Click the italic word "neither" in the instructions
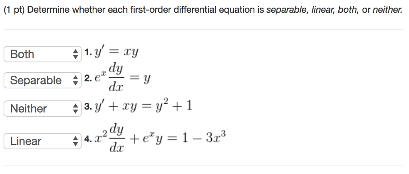Screen dimensions: 409x174 (387, 10)
